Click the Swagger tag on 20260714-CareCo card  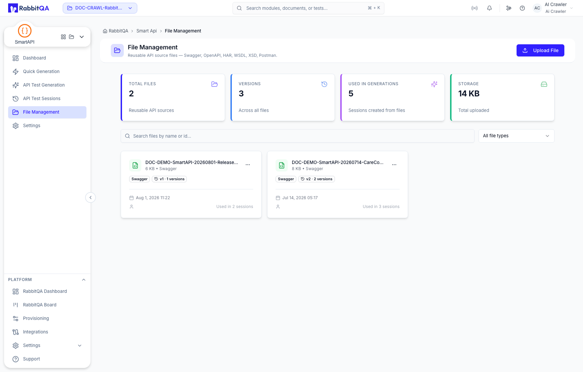coord(286,179)
